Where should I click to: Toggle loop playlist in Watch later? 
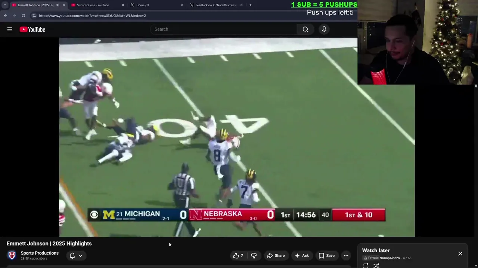pyautogui.click(x=366, y=265)
